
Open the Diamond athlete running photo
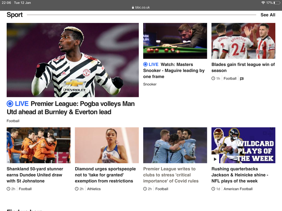click(107, 145)
